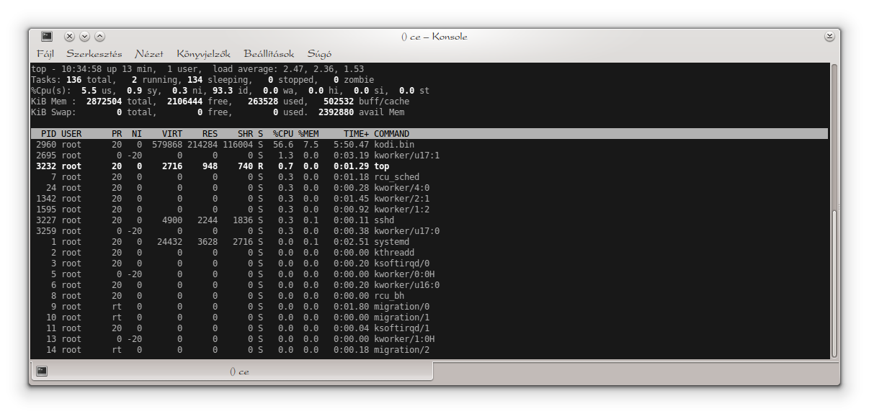
Task: Click the sshd process row
Action: pos(429,220)
